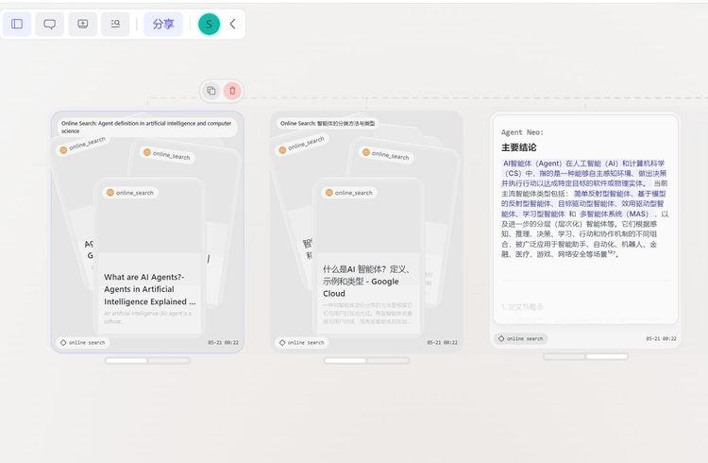The height and width of the screenshot is (463, 708).
Task: Select the 智能体的分类方法与类型 search card
Action: [x=366, y=231]
